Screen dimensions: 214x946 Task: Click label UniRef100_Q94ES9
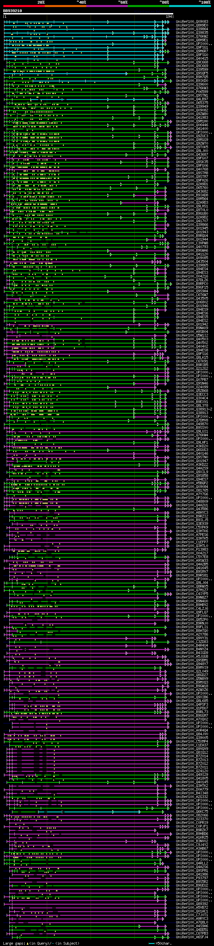click(x=192, y=310)
